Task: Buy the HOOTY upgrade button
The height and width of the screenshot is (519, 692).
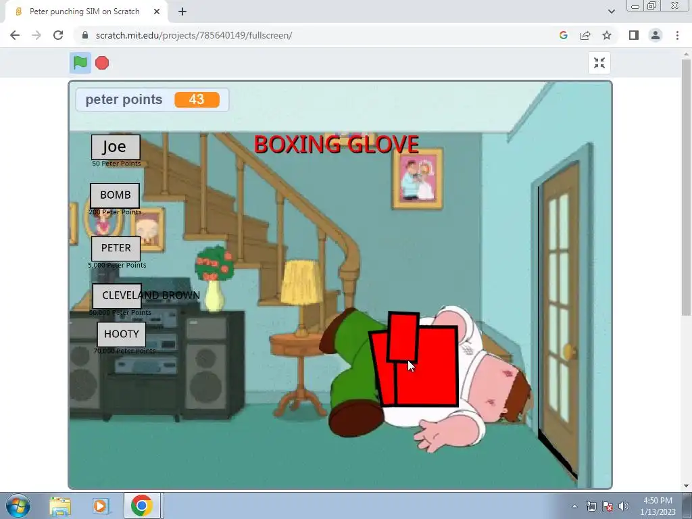Action: tap(122, 334)
